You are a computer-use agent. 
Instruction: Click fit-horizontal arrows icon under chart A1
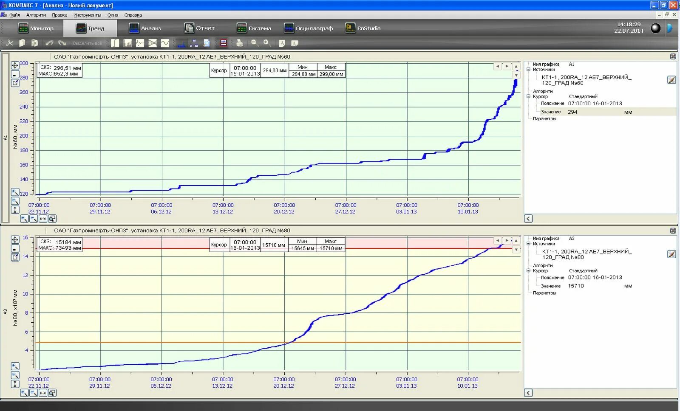(43, 219)
